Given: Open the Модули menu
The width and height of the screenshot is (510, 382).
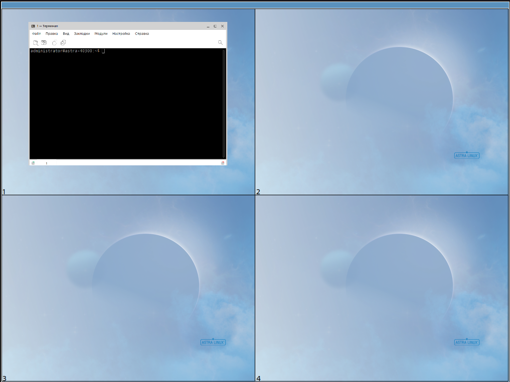Looking at the screenshot, I should click(101, 34).
